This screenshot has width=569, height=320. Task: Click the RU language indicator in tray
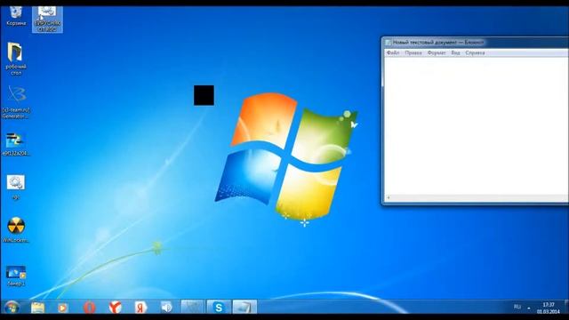[517, 307]
